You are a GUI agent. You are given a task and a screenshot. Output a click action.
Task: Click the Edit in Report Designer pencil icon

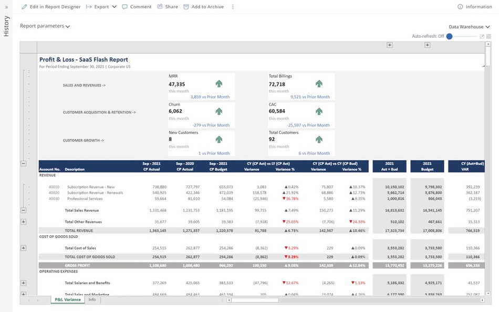point(24,7)
